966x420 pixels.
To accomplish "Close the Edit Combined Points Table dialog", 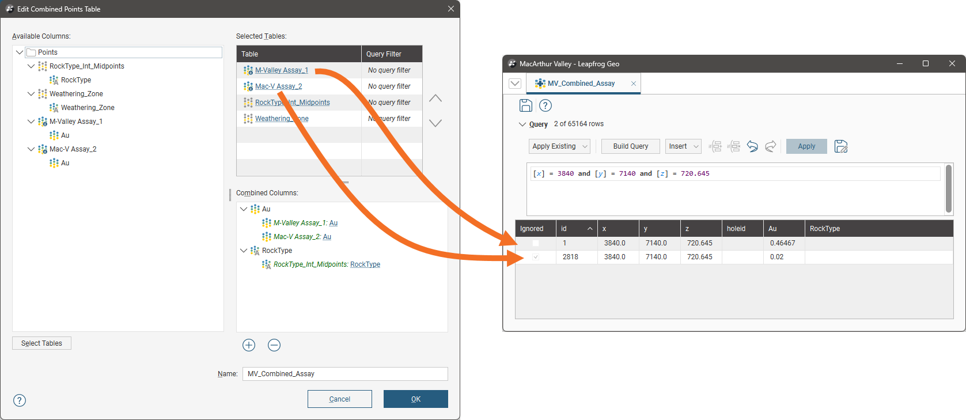I will (x=451, y=9).
